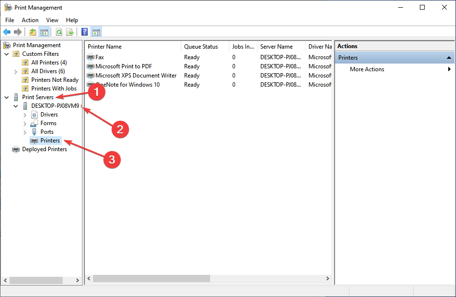Viewport: 456px width, 297px height.
Task: Open the More Actions submenu arrow
Action: pos(449,69)
